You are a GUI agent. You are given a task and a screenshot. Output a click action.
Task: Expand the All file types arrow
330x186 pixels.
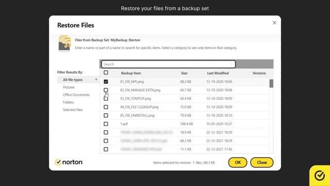(x=96, y=80)
